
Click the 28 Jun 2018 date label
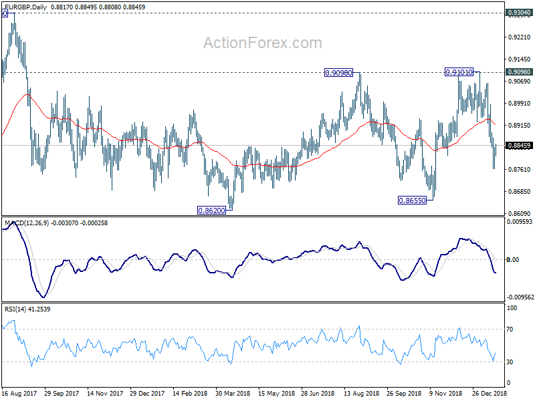pos(318,393)
